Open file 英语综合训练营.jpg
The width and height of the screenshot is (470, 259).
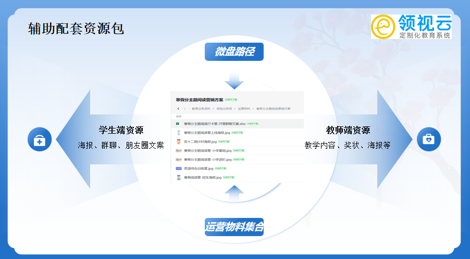[x=199, y=169]
